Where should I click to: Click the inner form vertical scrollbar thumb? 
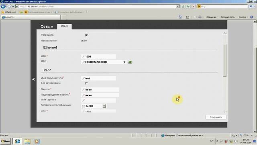225,60
